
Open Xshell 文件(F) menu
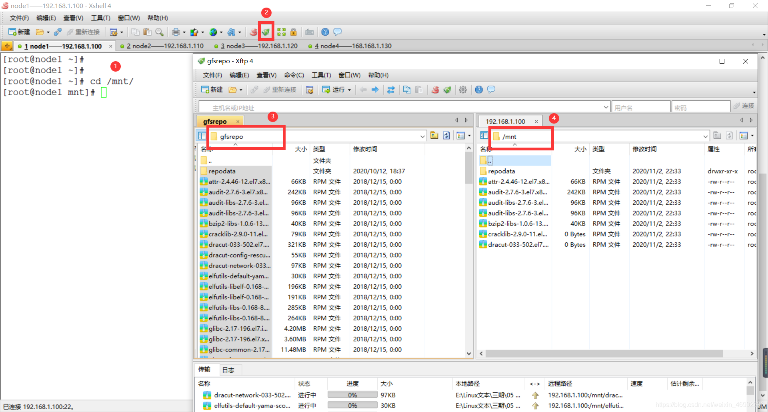19,18
